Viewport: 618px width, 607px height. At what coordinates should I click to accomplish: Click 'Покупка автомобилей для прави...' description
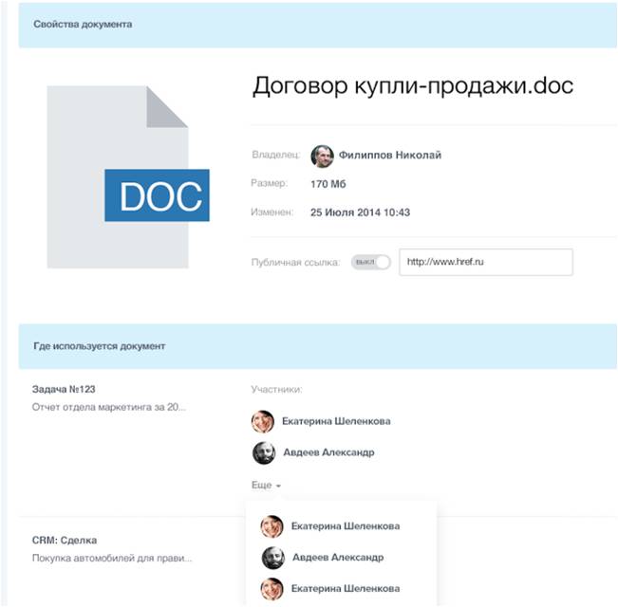click(112, 559)
